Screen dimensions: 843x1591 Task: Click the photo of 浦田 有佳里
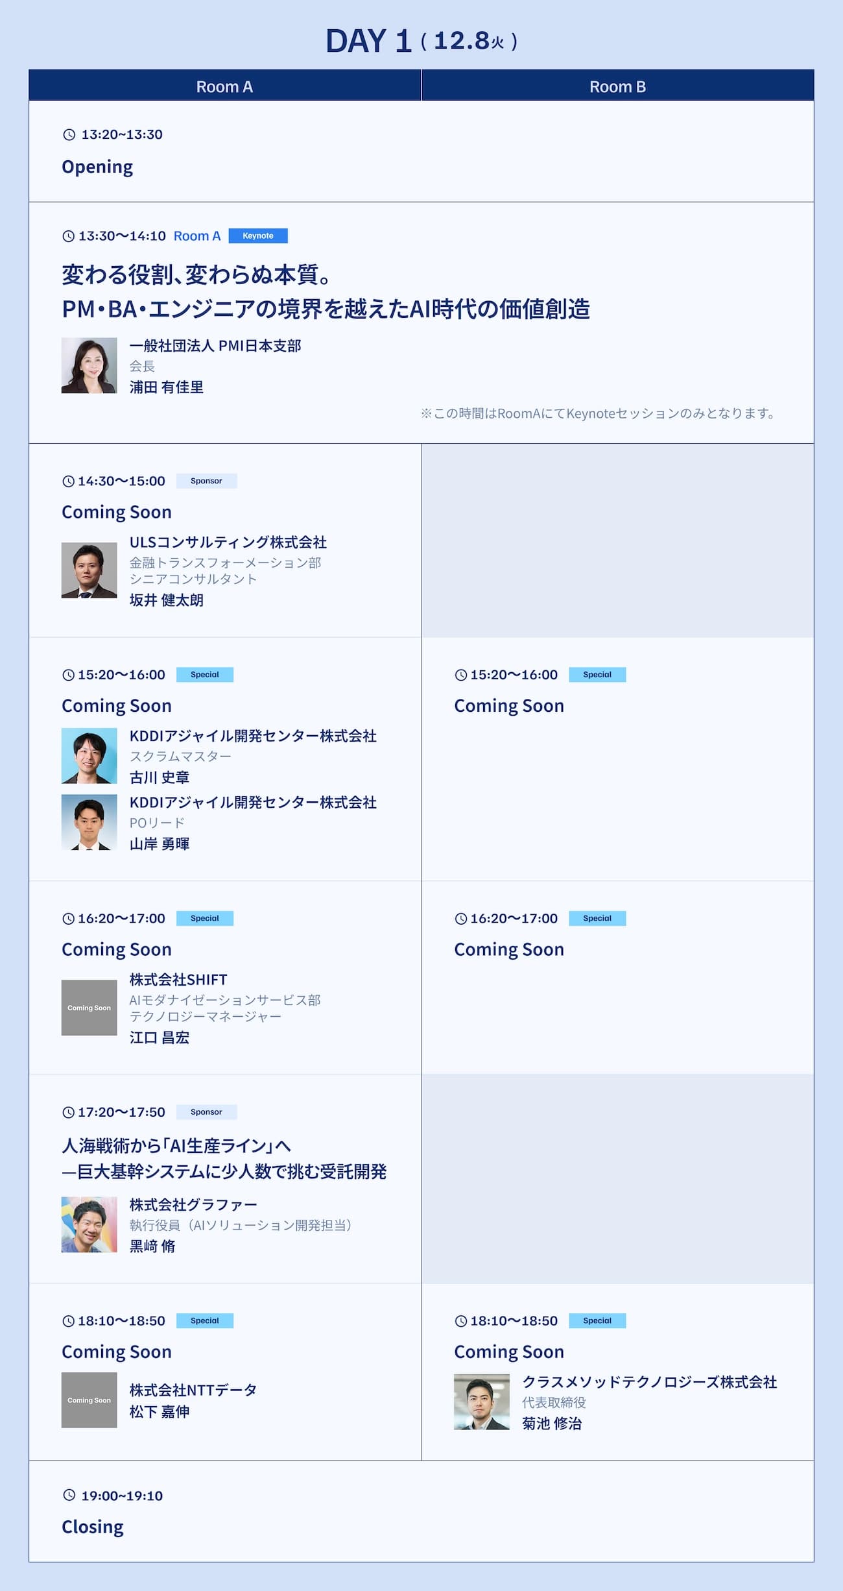point(89,365)
